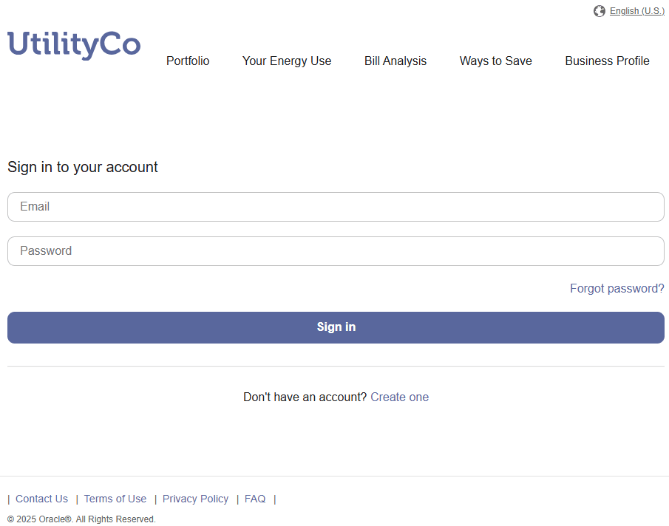
Task: Select the Your Energy Use menu
Action: [x=286, y=61]
